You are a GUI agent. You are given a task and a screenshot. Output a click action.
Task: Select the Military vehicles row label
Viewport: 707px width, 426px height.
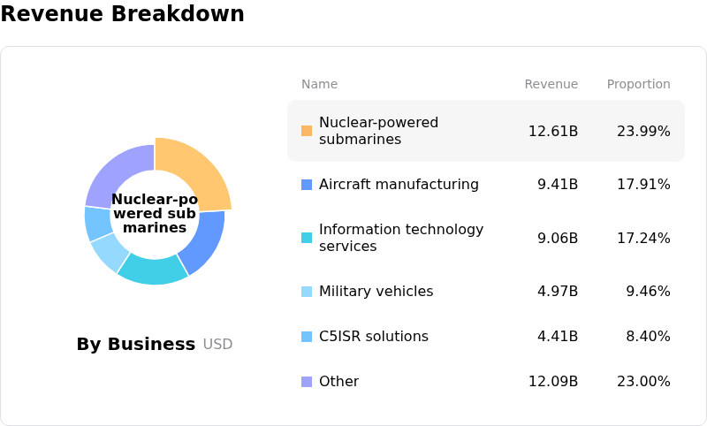coord(376,292)
